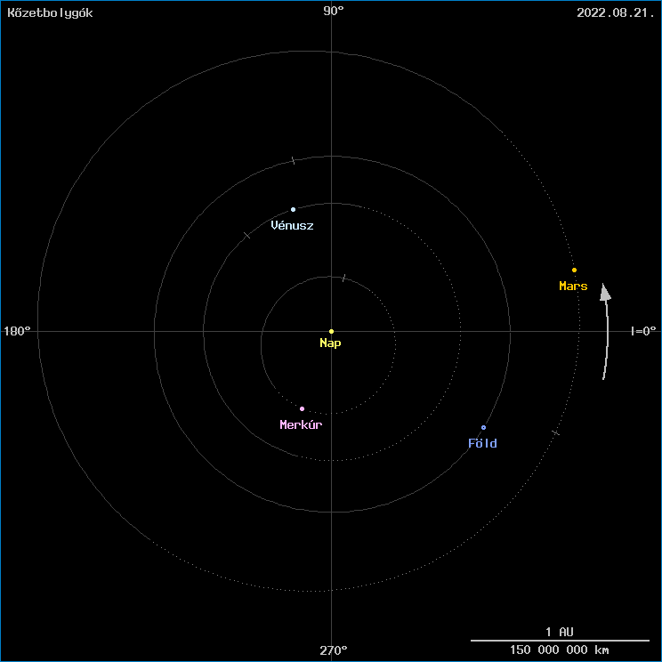
Task: Select the 'Föld' label
Action: (x=482, y=443)
